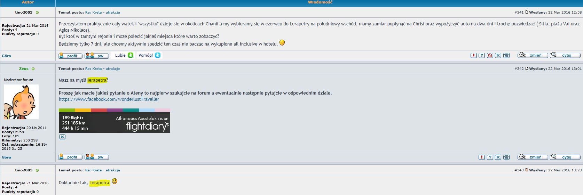This screenshot has width=583, height=195.
Task: Open tino2003's profile via profil button in post #341
Action: coord(70,56)
